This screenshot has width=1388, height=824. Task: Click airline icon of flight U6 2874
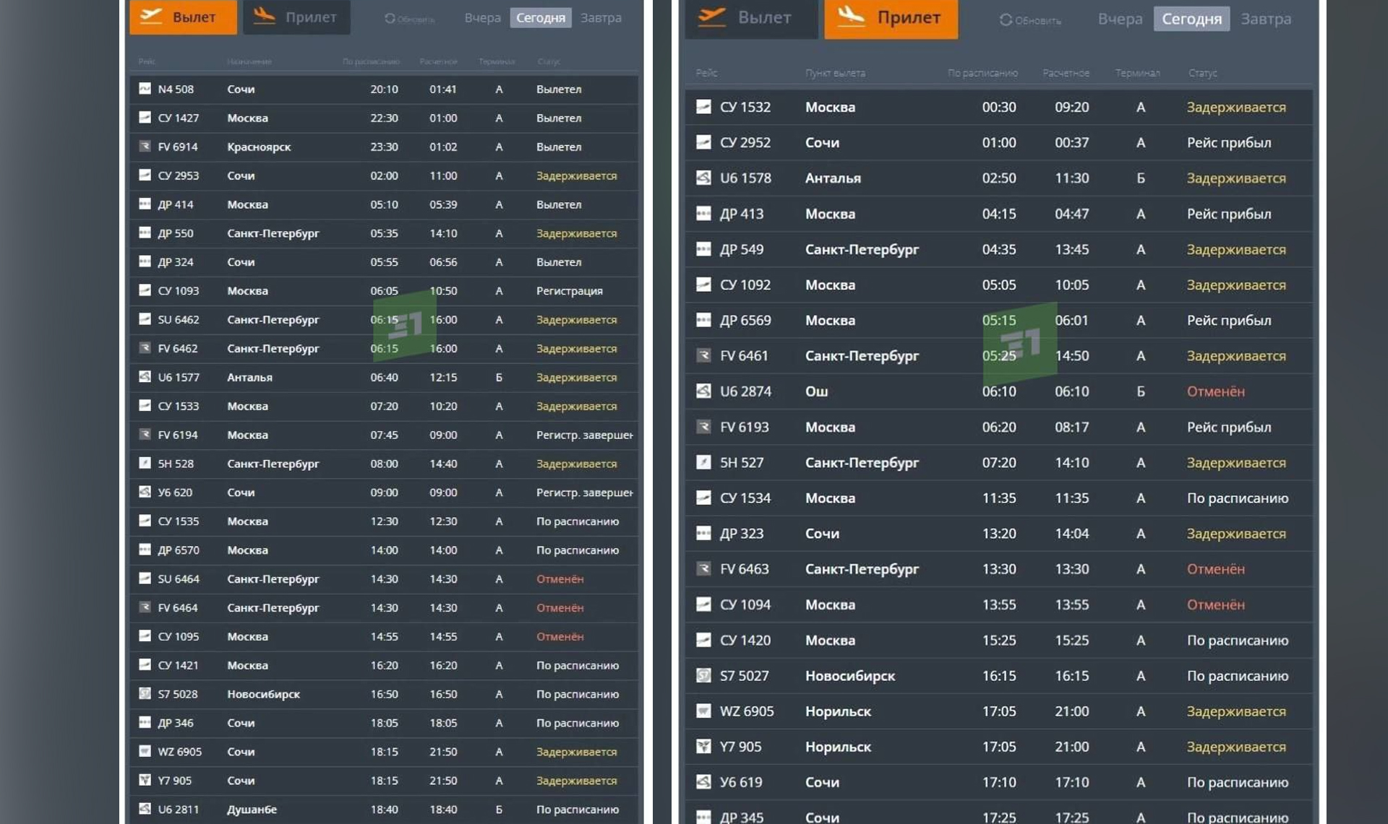click(x=703, y=391)
